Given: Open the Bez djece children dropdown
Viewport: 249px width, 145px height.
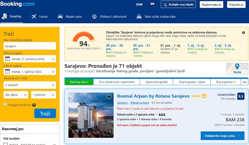Looking at the screenshot, I should pos(16,95).
